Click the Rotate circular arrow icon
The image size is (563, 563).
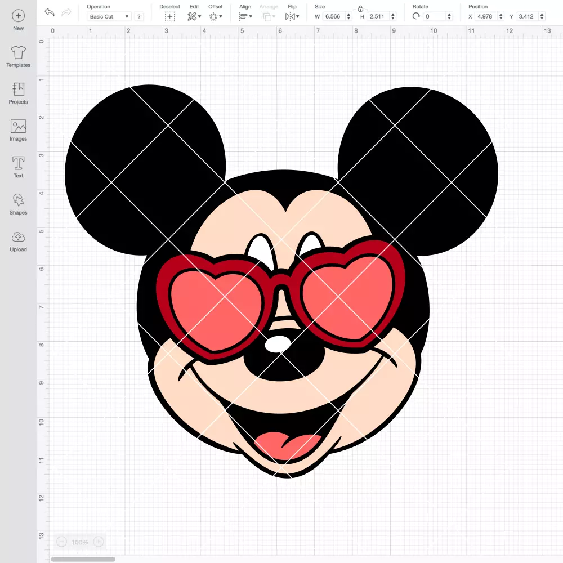(x=416, y=16)
